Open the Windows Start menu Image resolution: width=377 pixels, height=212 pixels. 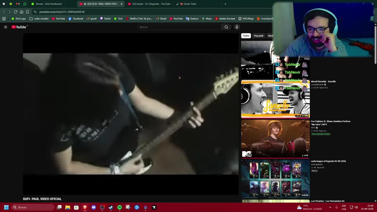click(6, 207)
